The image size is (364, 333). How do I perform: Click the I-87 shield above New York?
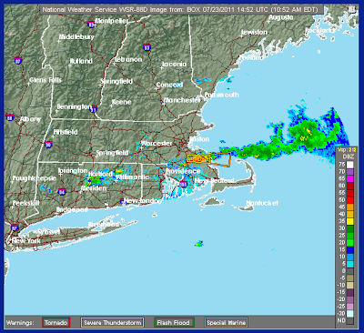coord(15,227)
